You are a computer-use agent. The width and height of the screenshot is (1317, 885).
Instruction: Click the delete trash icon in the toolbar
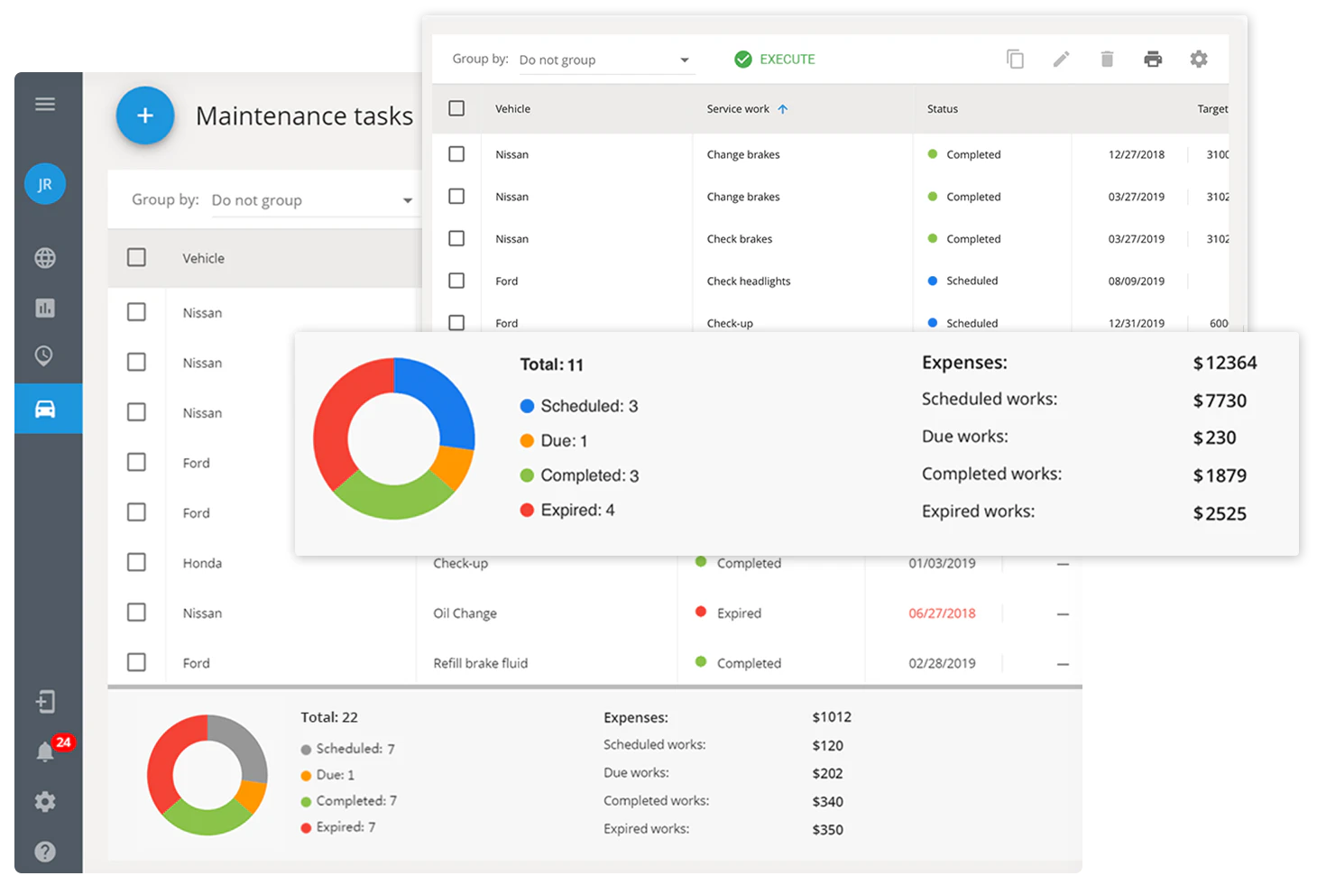click(1107, 59)
